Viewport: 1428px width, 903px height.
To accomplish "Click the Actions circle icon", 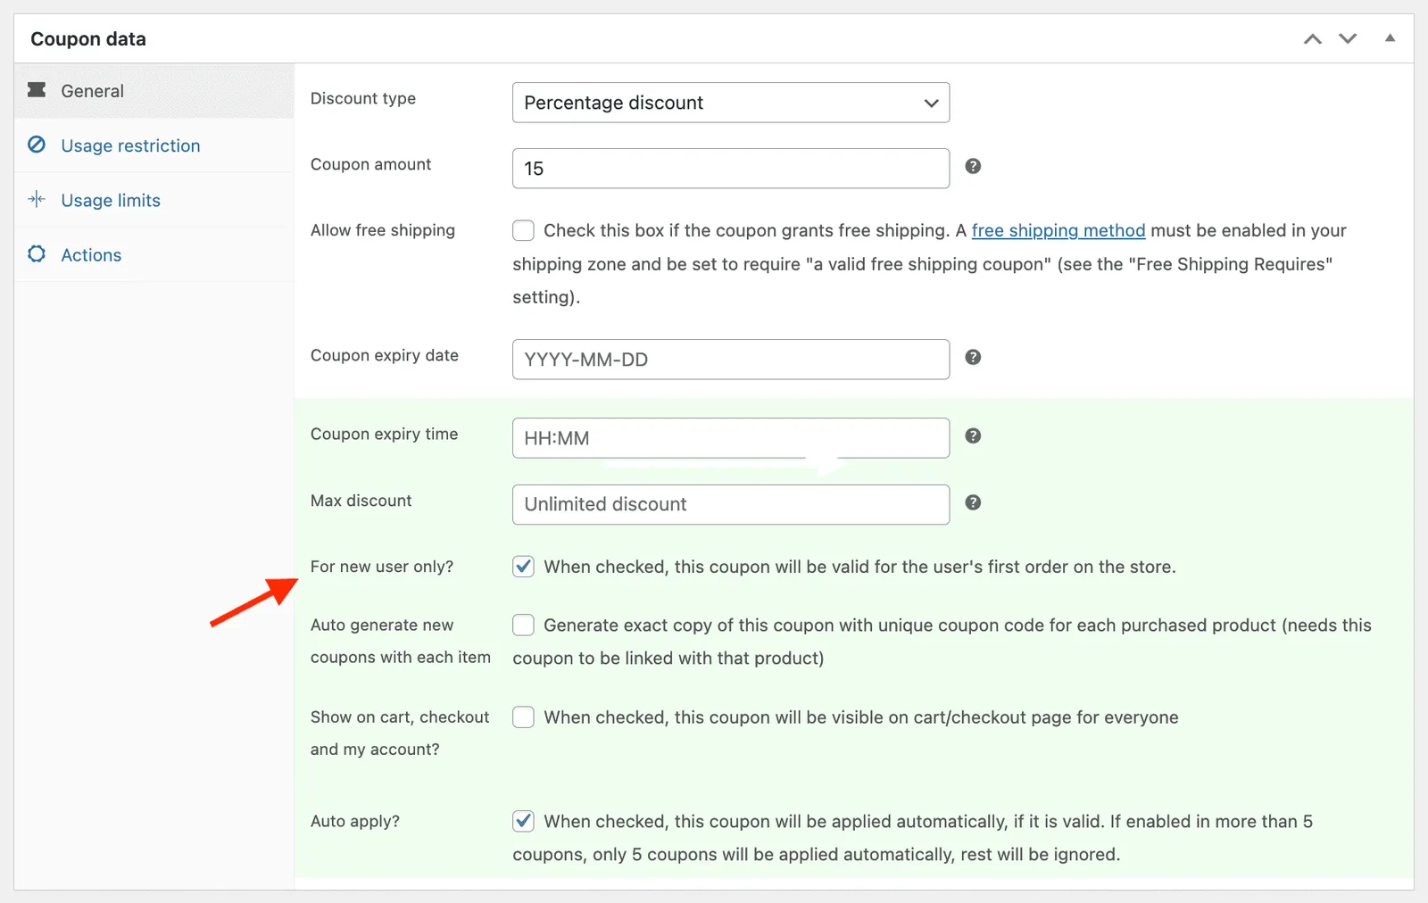I will (37, 254).
